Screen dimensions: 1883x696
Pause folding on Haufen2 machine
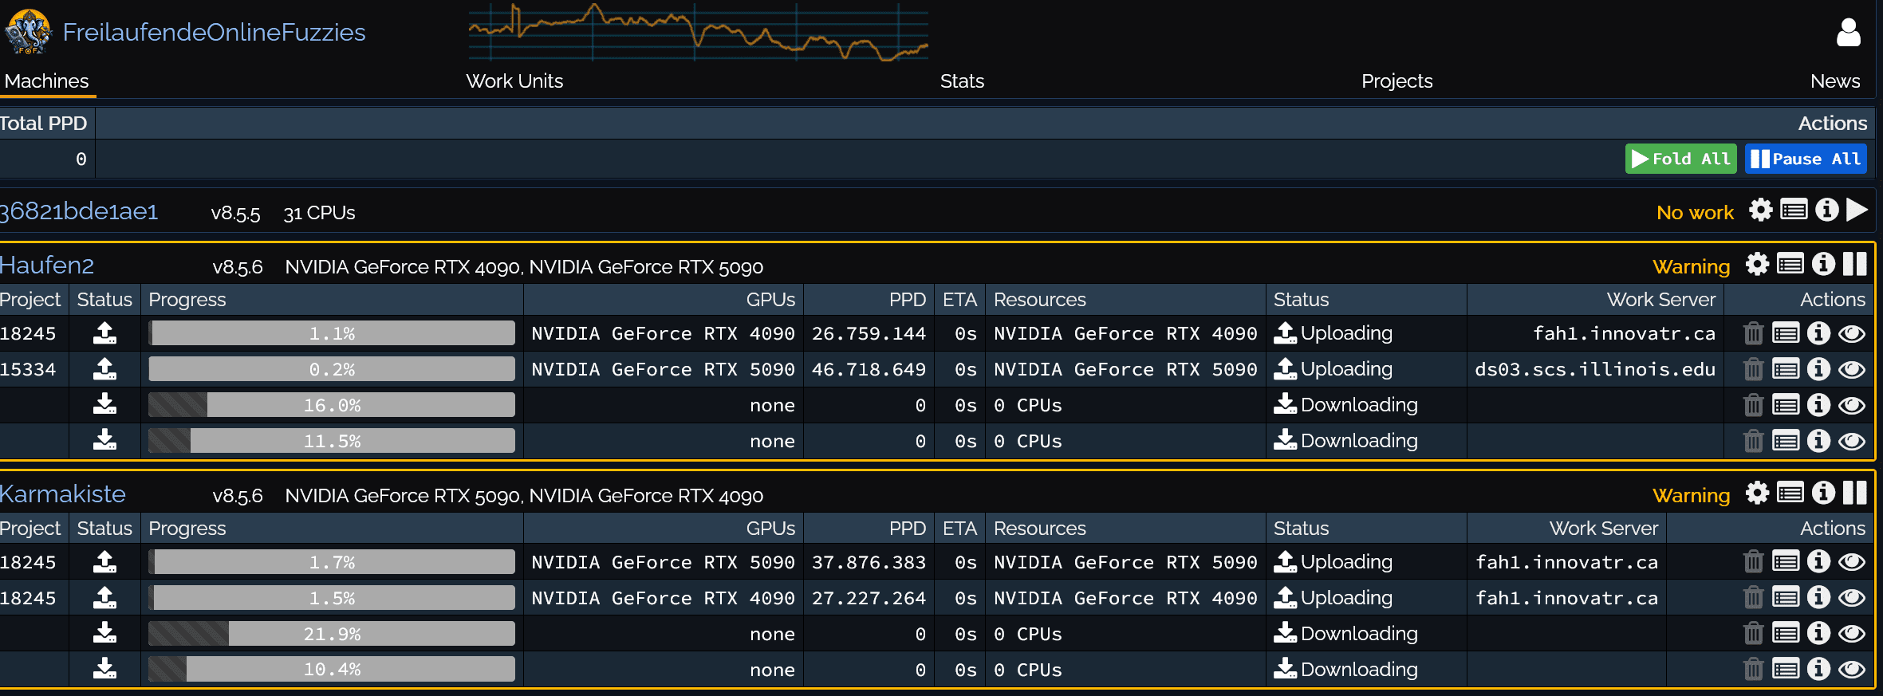(1855, 265)
